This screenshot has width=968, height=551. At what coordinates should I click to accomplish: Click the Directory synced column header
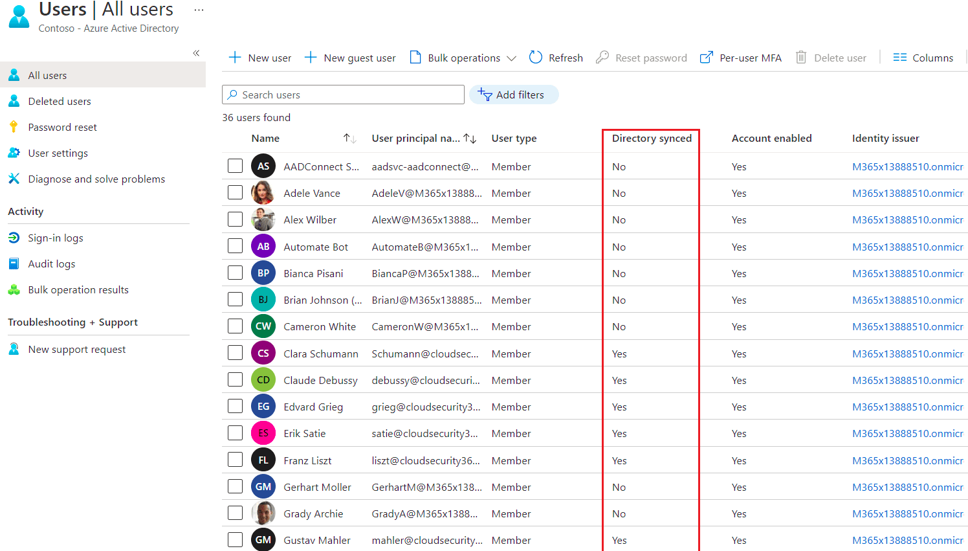652,138
